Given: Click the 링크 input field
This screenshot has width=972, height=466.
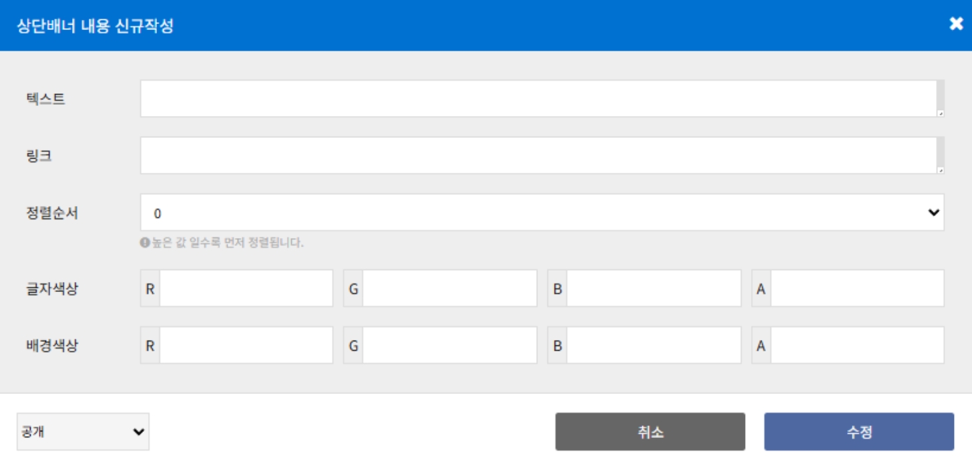Looking at the screenshot, I should [542, 156].
